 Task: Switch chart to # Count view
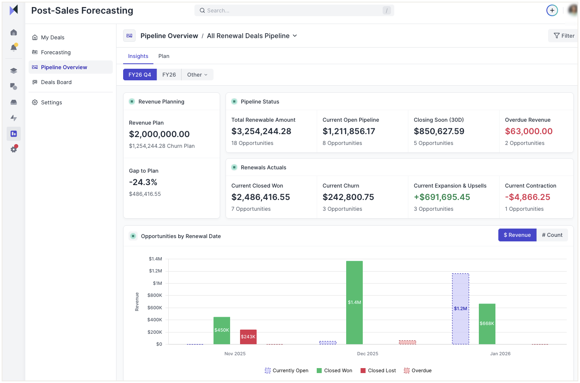tap(552, 235)
